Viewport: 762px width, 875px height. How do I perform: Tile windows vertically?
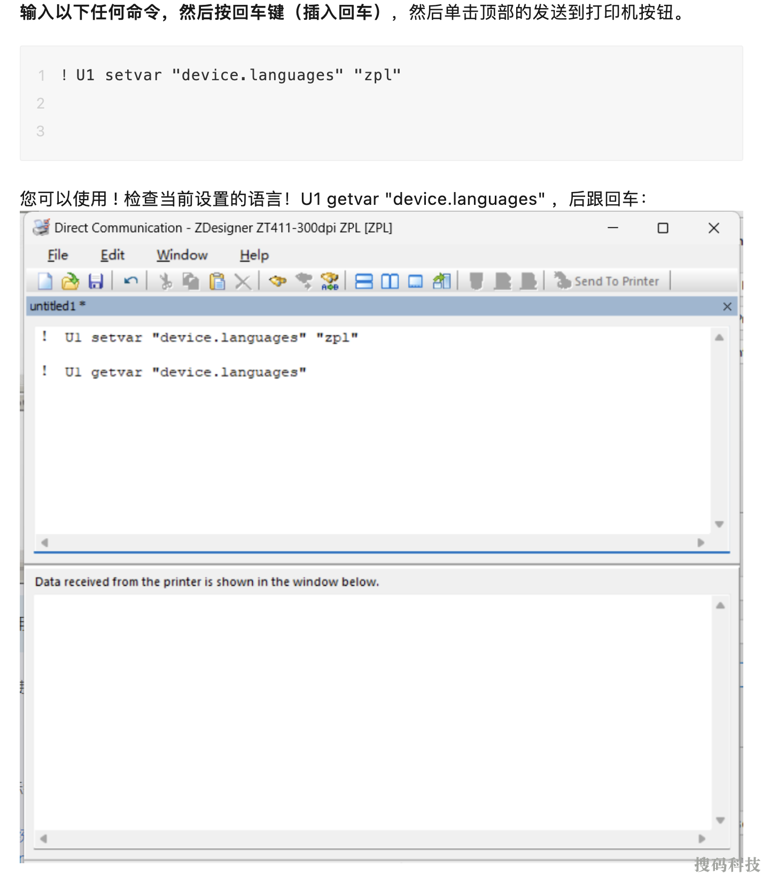(x=390, y=281)
